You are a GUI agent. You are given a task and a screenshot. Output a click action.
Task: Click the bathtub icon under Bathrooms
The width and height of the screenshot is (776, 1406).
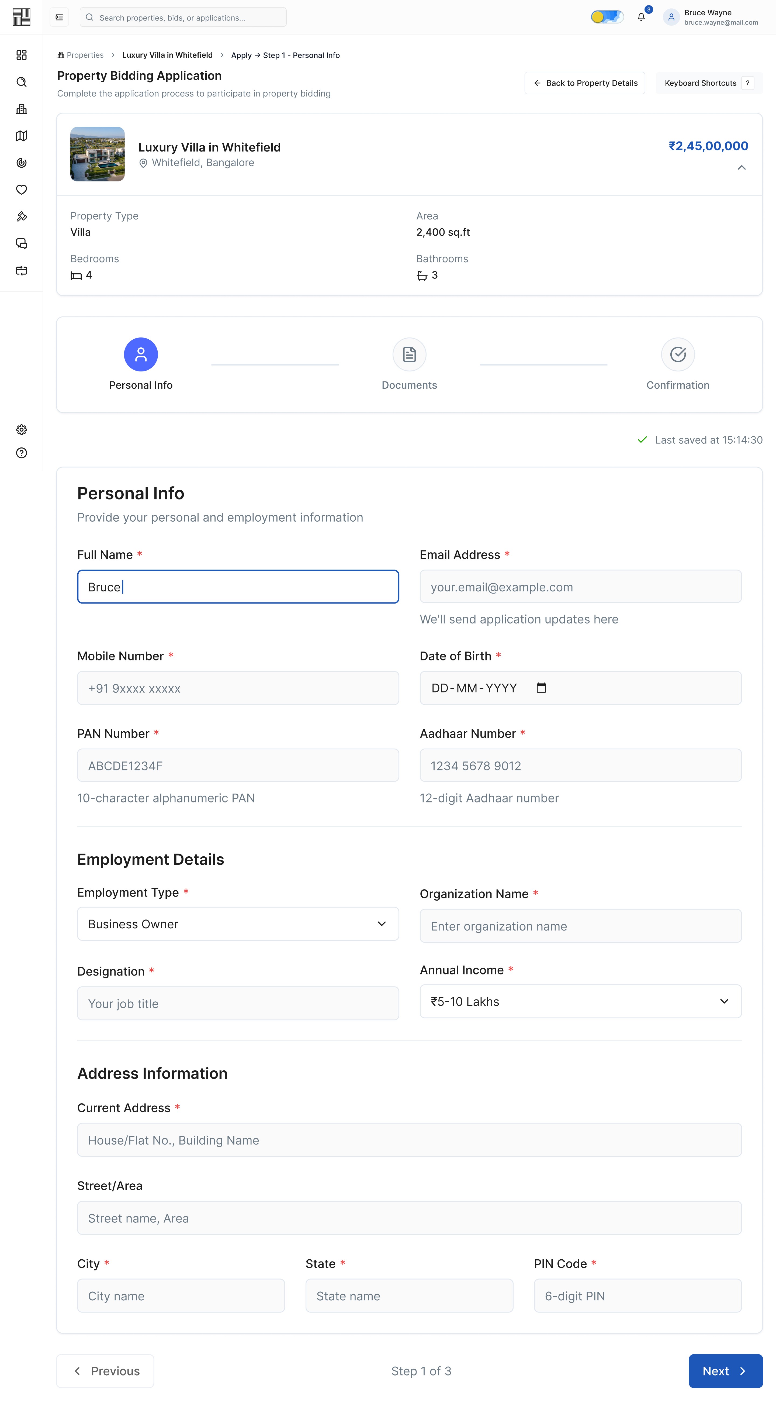[x=422, y=276]
